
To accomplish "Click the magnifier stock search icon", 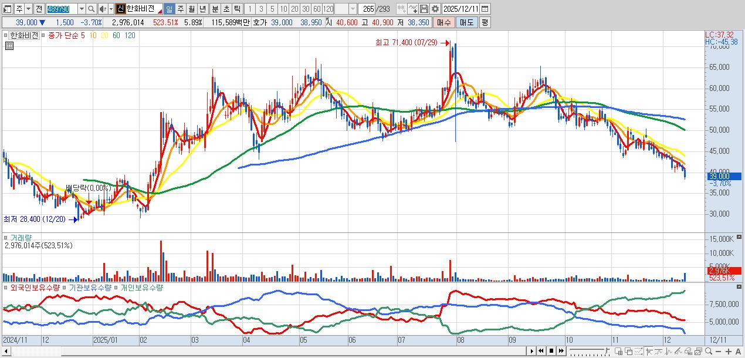I will point(91,9).
